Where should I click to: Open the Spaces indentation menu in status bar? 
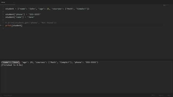pyautogui.click(x=161, y=95)
